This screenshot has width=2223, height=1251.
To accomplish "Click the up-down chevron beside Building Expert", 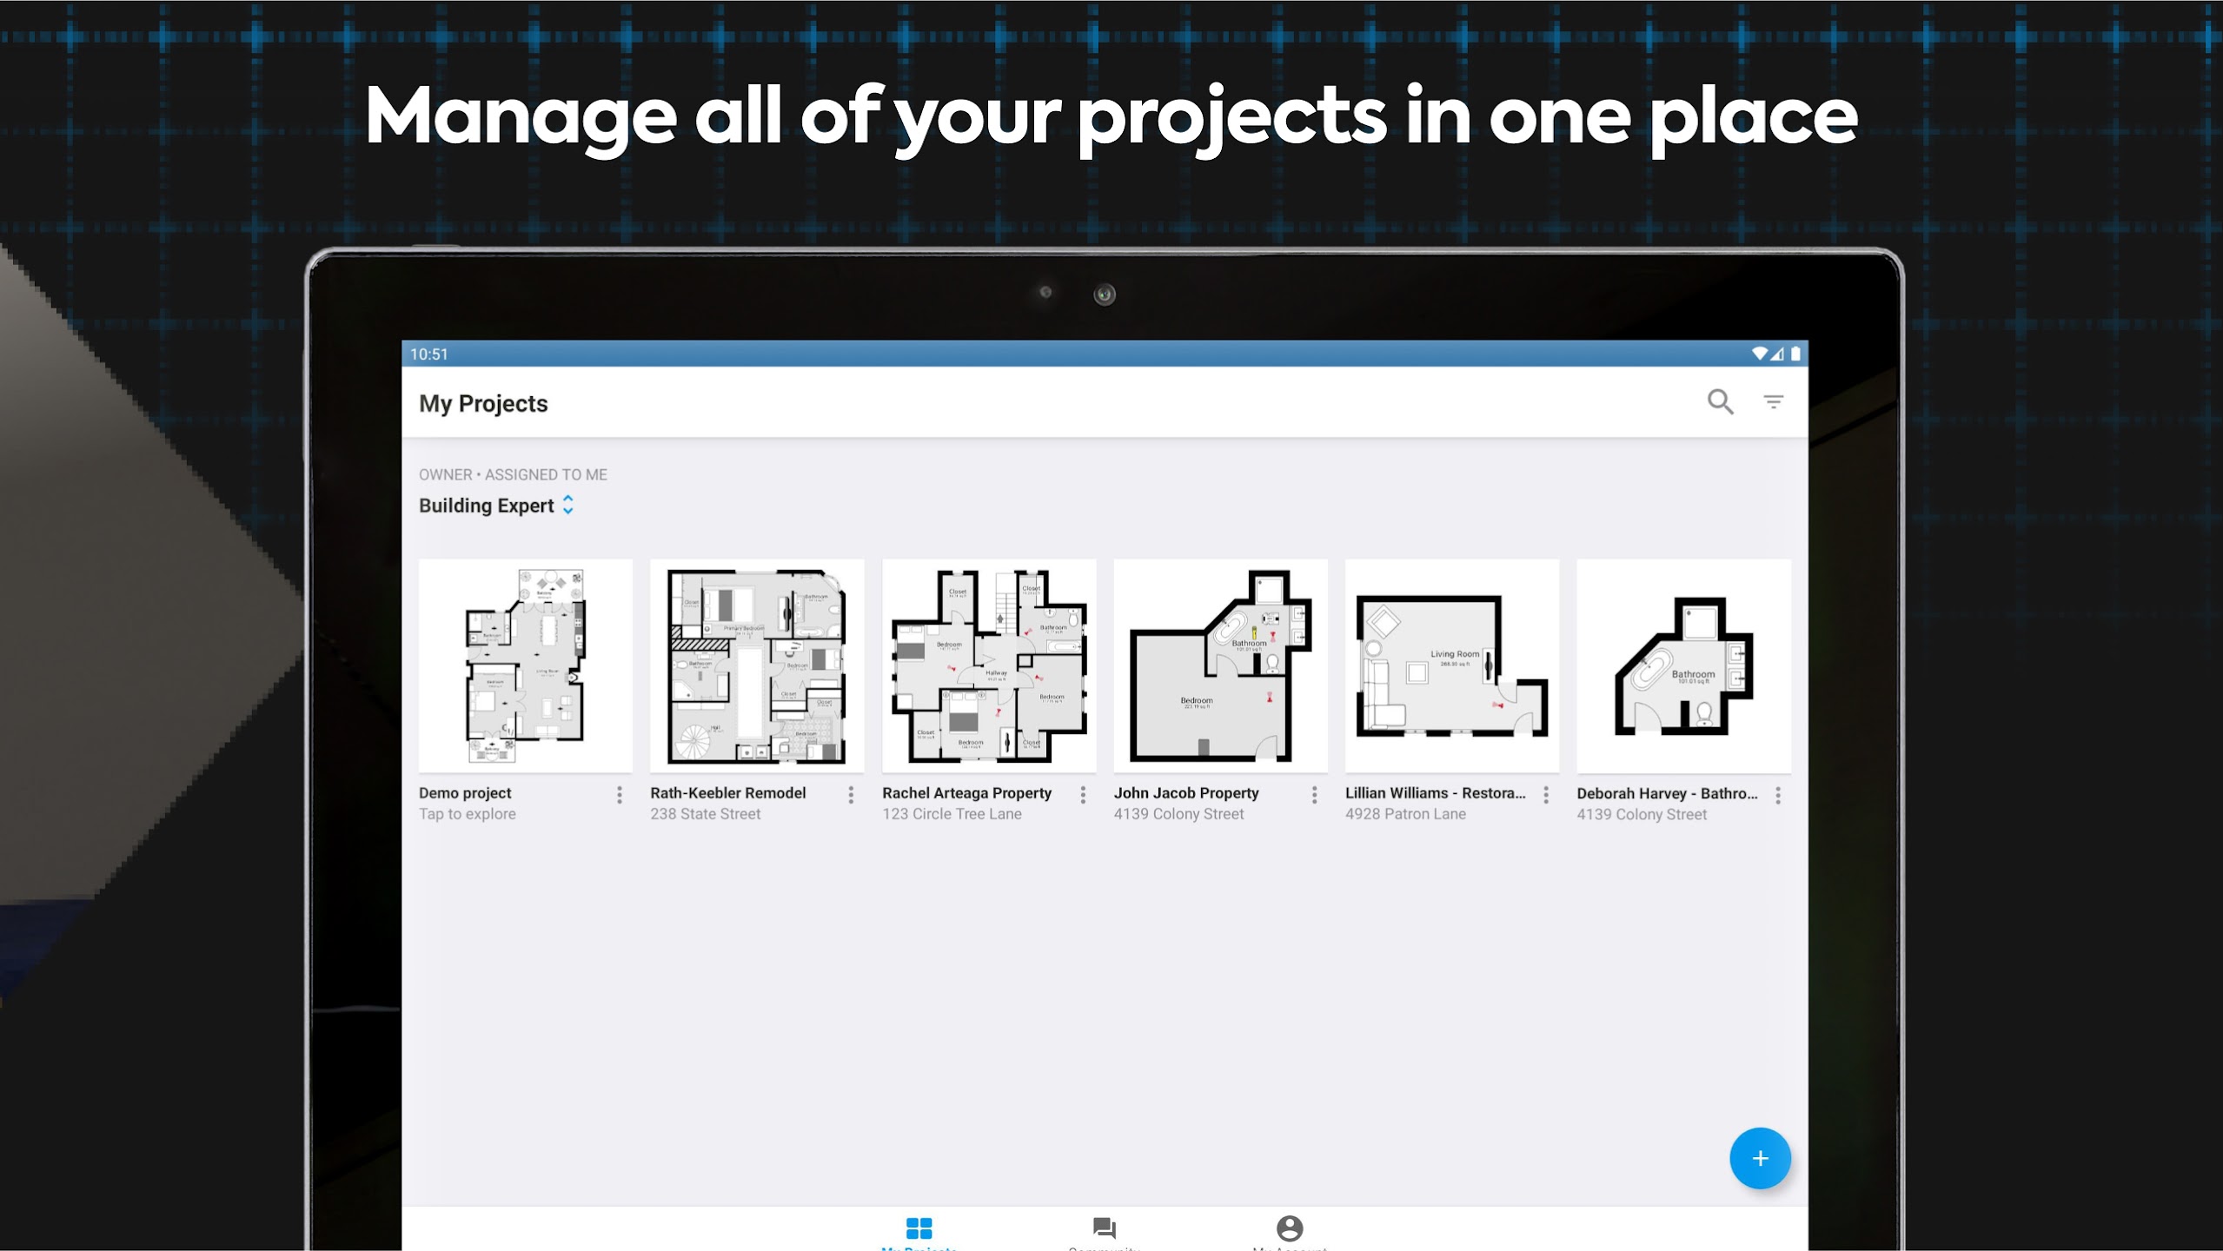I will 573,505.
